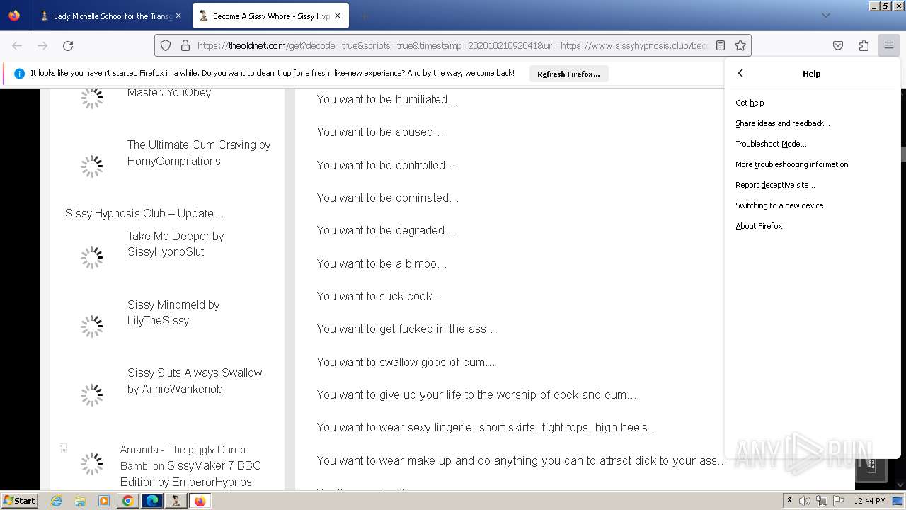Click the browser forward arrow
The height and width of the screenshot is (510, 906).
coord(42,45)
